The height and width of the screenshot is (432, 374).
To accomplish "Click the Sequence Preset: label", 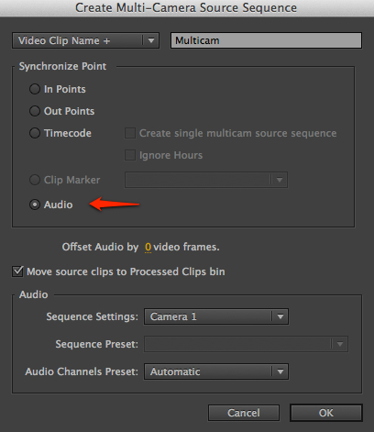I will click(97, 344).
